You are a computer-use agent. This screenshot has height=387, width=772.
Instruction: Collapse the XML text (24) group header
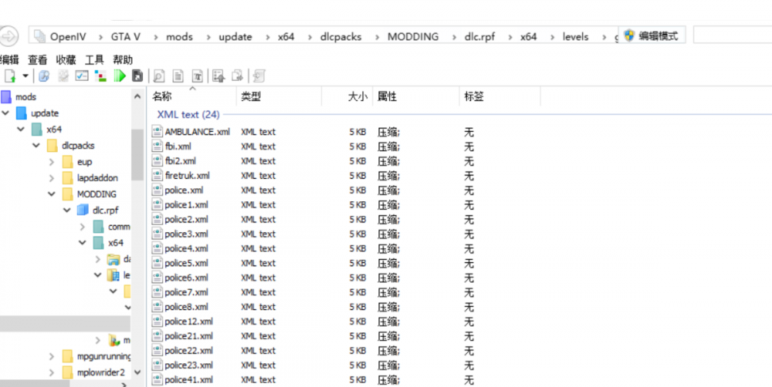(188, 115)
